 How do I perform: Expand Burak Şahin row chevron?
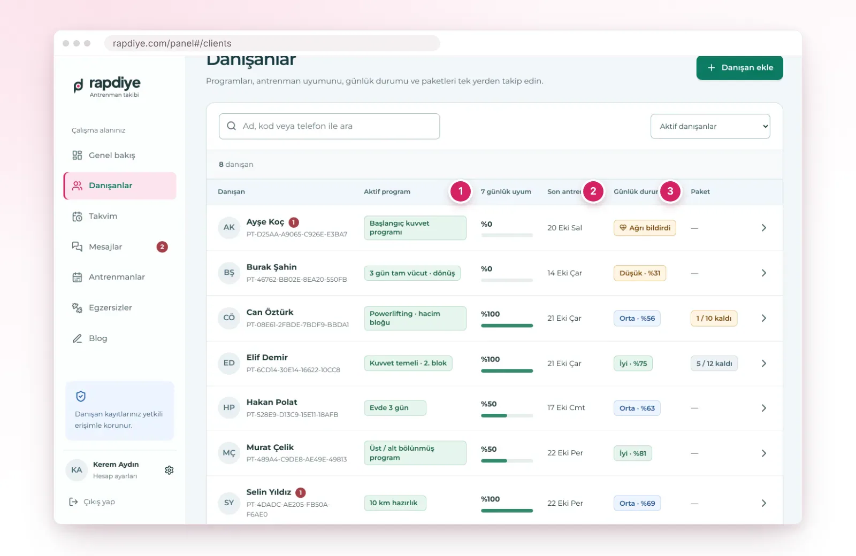(x=763, y=273)
